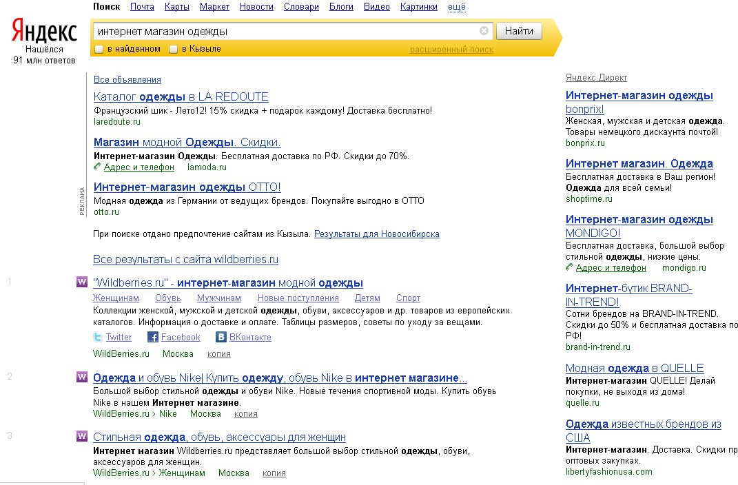Open "Каталог одежды в LA REDOUTE" ad
Image resolution: width=738 pixels, height=485 pixels.
[181, 96]
